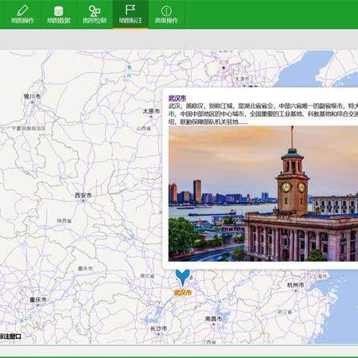This screenshot has width=358, height=358.
Task: Open the 地图数据 database tab
Action: tap(59, 14)
